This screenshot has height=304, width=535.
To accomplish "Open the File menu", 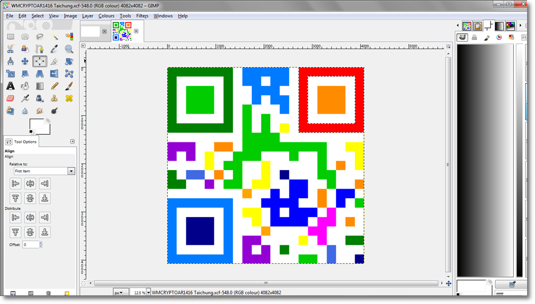I will [9, 16].
